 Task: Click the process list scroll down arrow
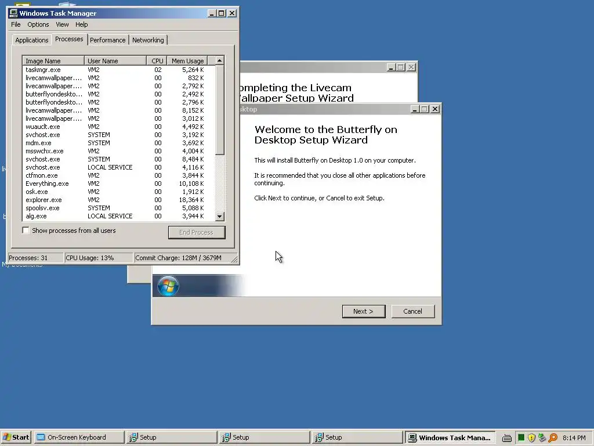[x=219, y=217]
